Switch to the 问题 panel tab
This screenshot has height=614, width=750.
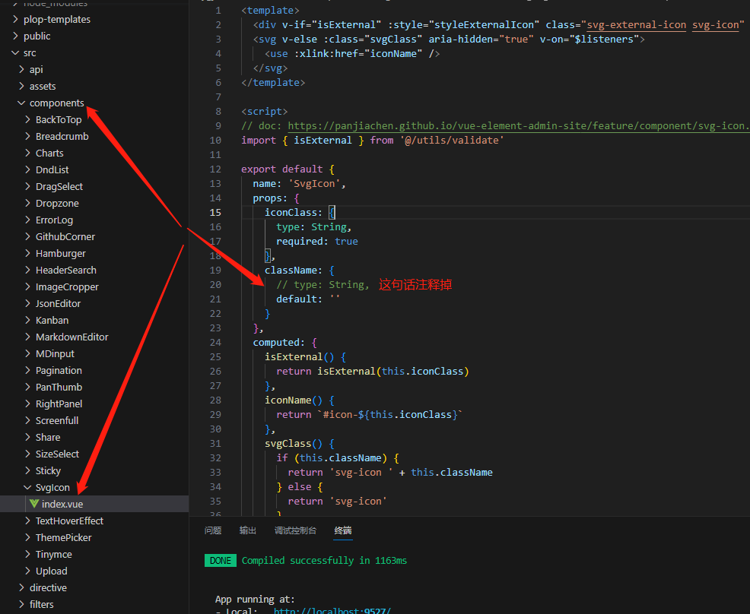click(x=213, y=530)
